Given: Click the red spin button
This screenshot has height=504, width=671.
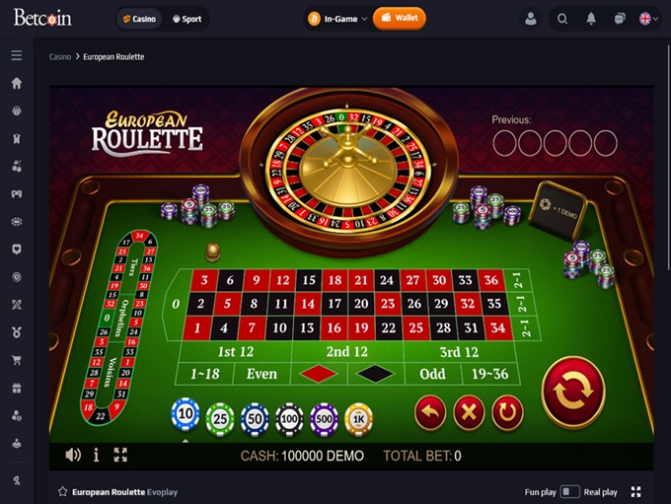Looking at the screenshot, I should coord(573,393).
